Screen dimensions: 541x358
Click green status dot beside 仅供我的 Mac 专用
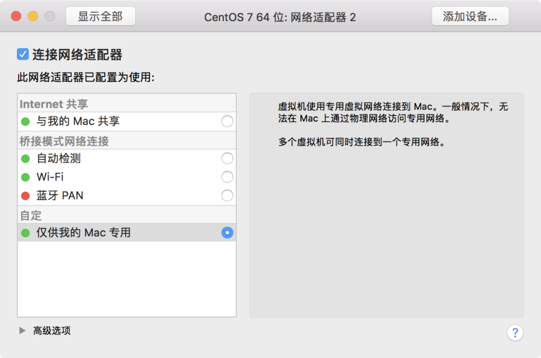click(25, 233)
